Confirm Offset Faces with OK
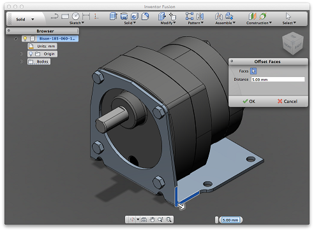The height and width of the screenshot is (231, 314). tap(249, 101)
